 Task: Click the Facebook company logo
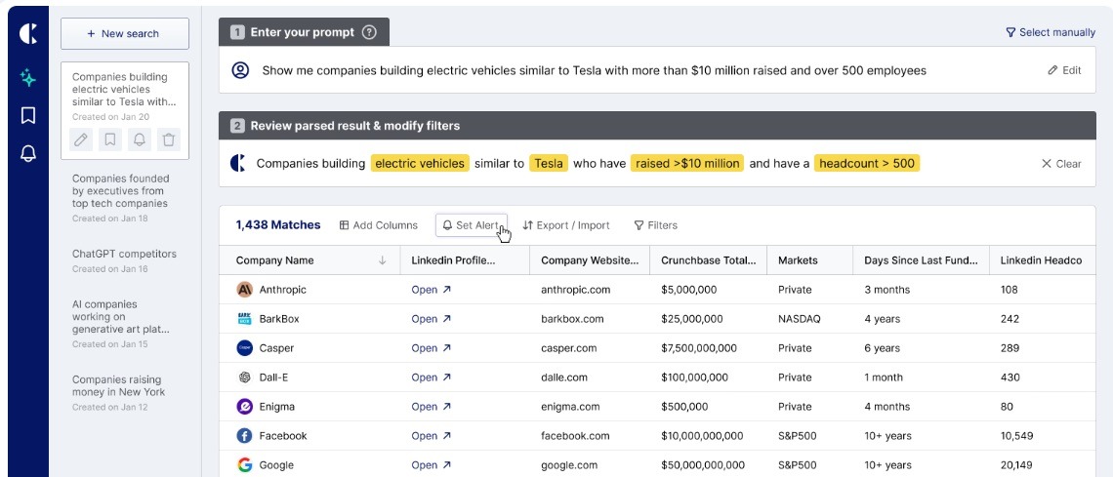pyautogui.click(x=245, y=436)
